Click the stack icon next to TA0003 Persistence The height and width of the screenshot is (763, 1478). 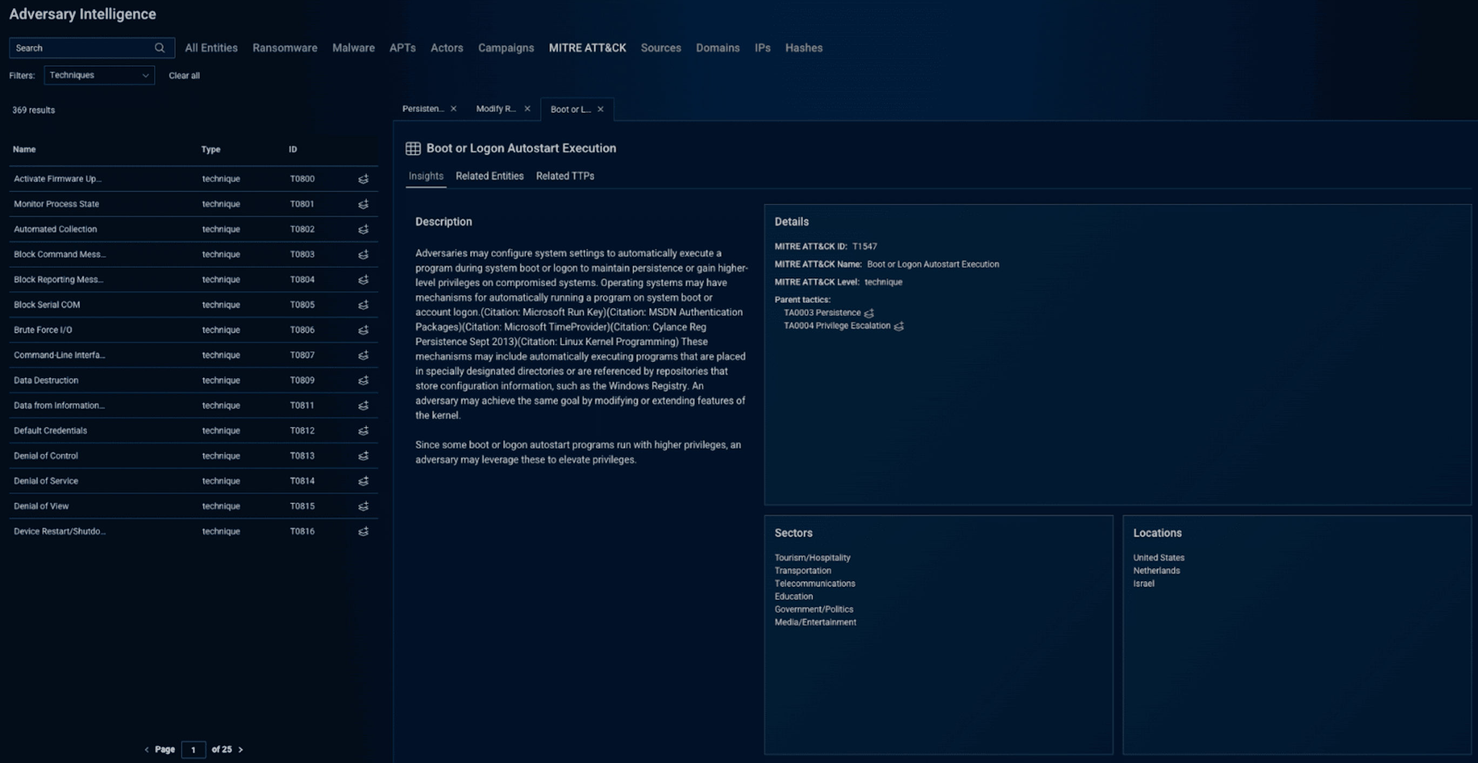870,313
